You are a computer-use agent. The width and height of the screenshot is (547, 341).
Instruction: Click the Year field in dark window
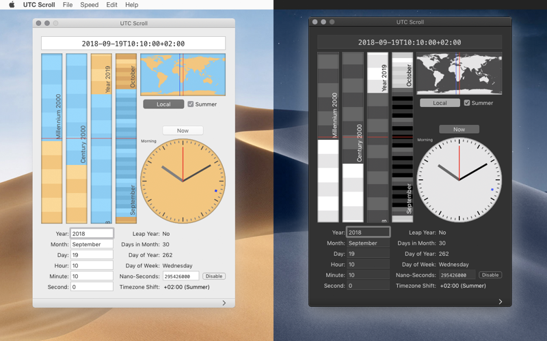point(368,232)
